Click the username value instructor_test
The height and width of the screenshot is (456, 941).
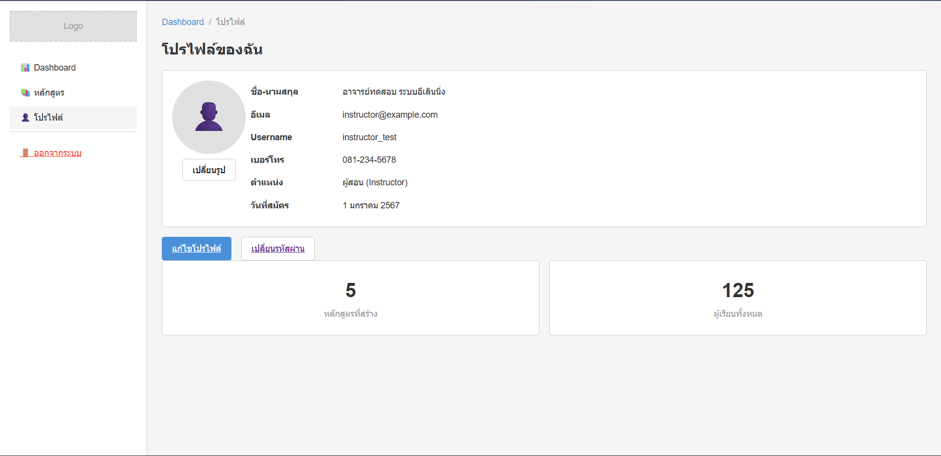(369, 137)
